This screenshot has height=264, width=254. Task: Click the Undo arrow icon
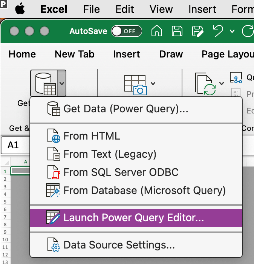pos(218,31)
